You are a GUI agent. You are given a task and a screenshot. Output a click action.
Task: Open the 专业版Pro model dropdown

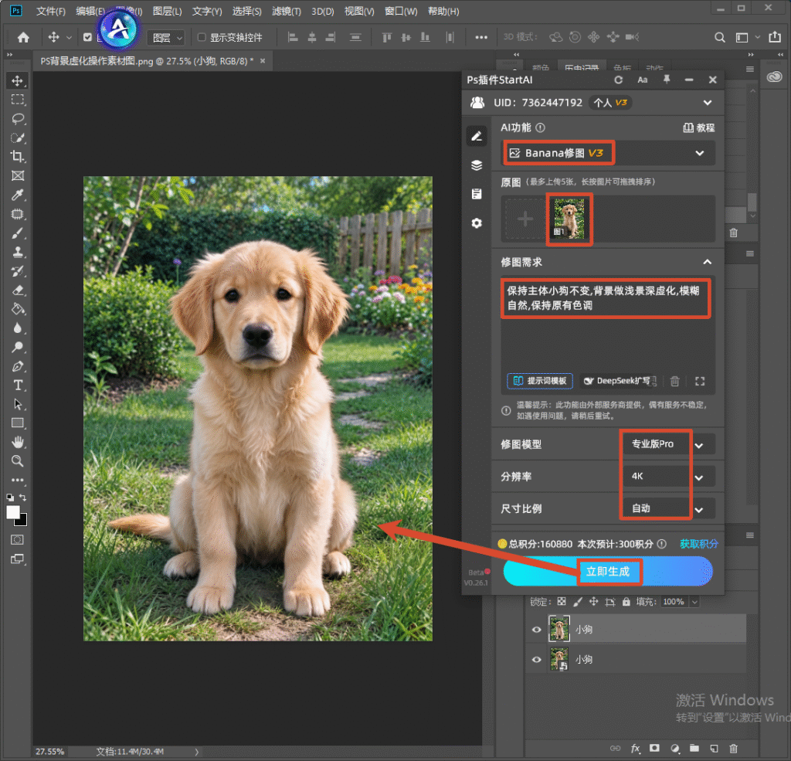(668, 444)
